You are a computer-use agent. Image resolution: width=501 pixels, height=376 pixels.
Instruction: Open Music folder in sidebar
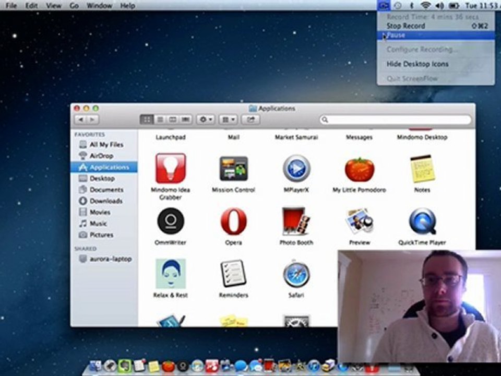click(x=104, y=223)
